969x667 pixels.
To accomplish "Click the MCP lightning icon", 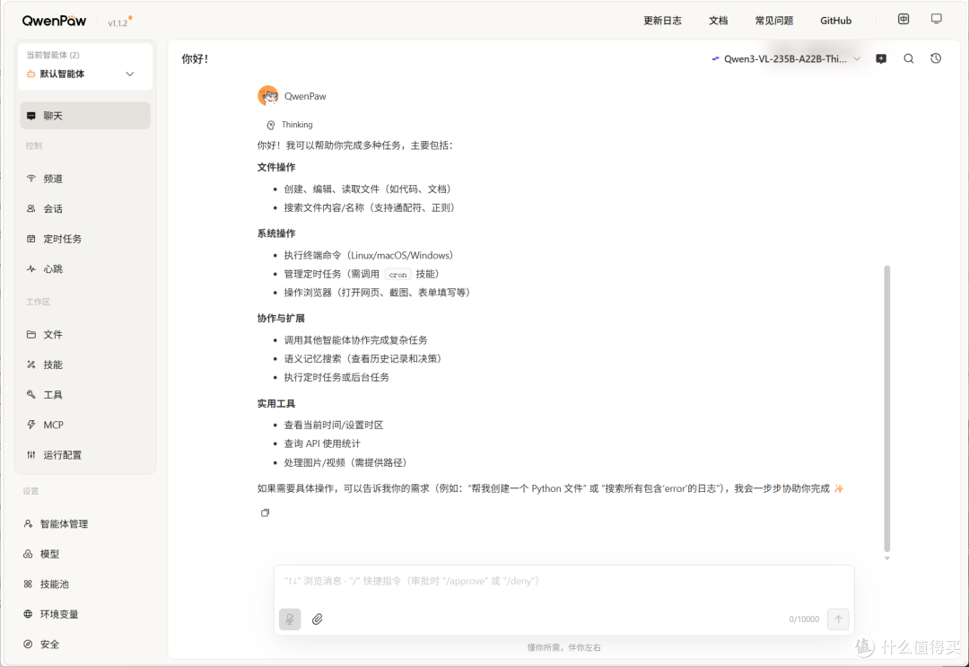I will point(31,425).
